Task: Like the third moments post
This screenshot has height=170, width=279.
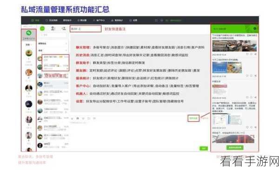Action: [x=247, y=97]
